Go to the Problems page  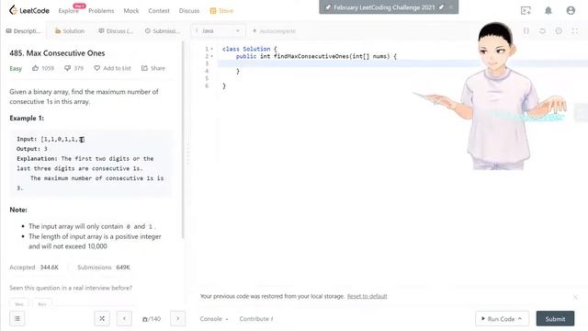click(x=101, y=11)
